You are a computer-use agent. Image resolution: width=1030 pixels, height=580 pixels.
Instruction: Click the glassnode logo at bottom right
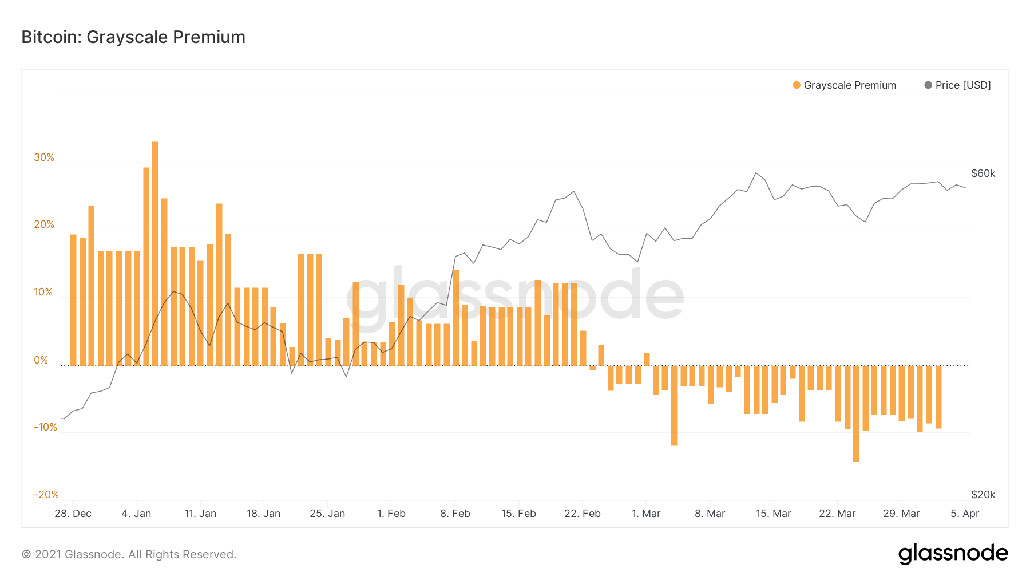953,554
